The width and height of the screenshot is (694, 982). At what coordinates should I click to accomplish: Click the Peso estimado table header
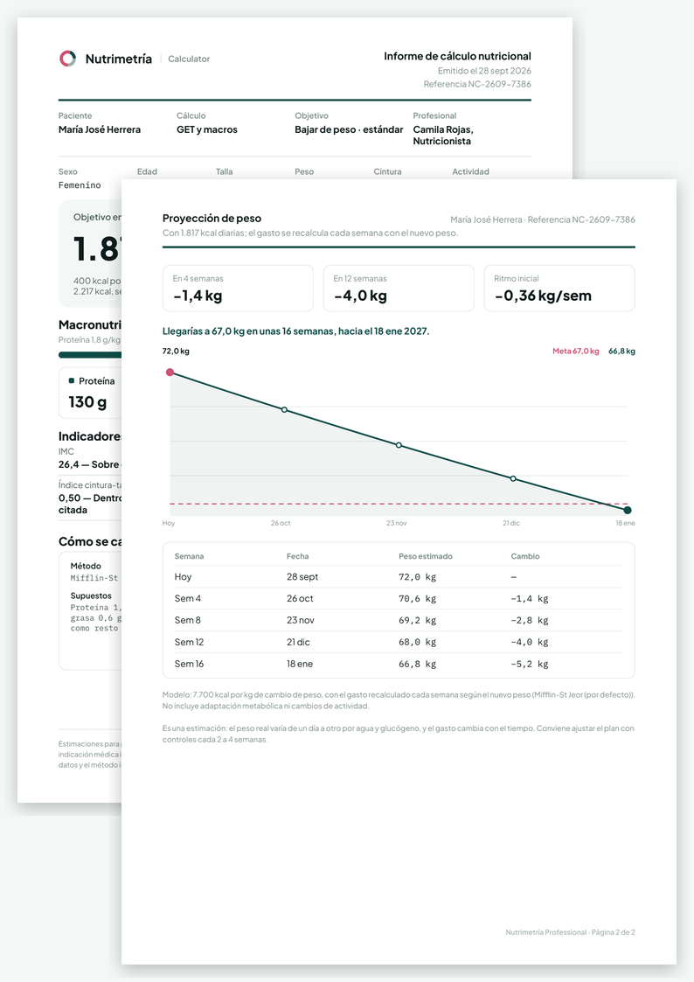[426, 556]
